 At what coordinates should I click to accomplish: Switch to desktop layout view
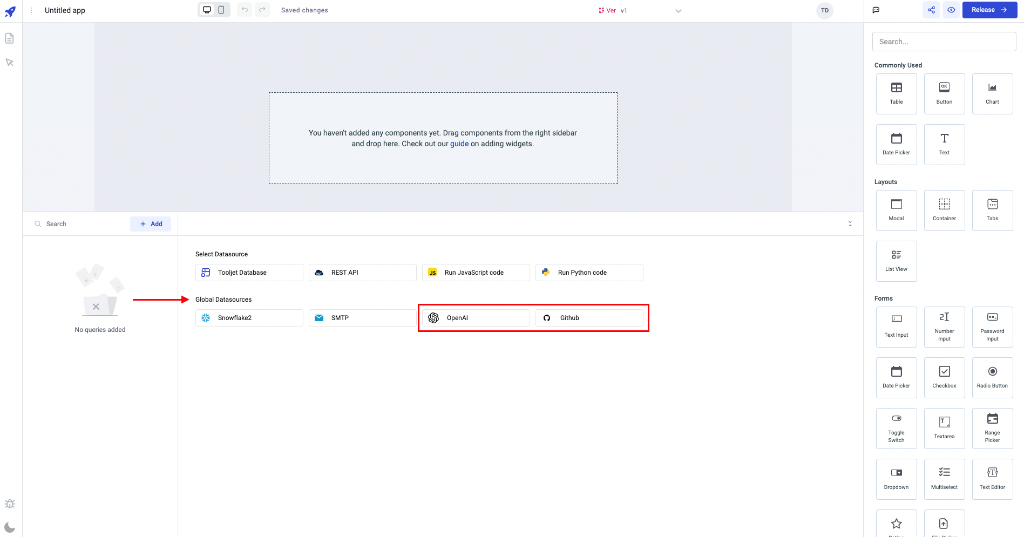click(207, 10)
